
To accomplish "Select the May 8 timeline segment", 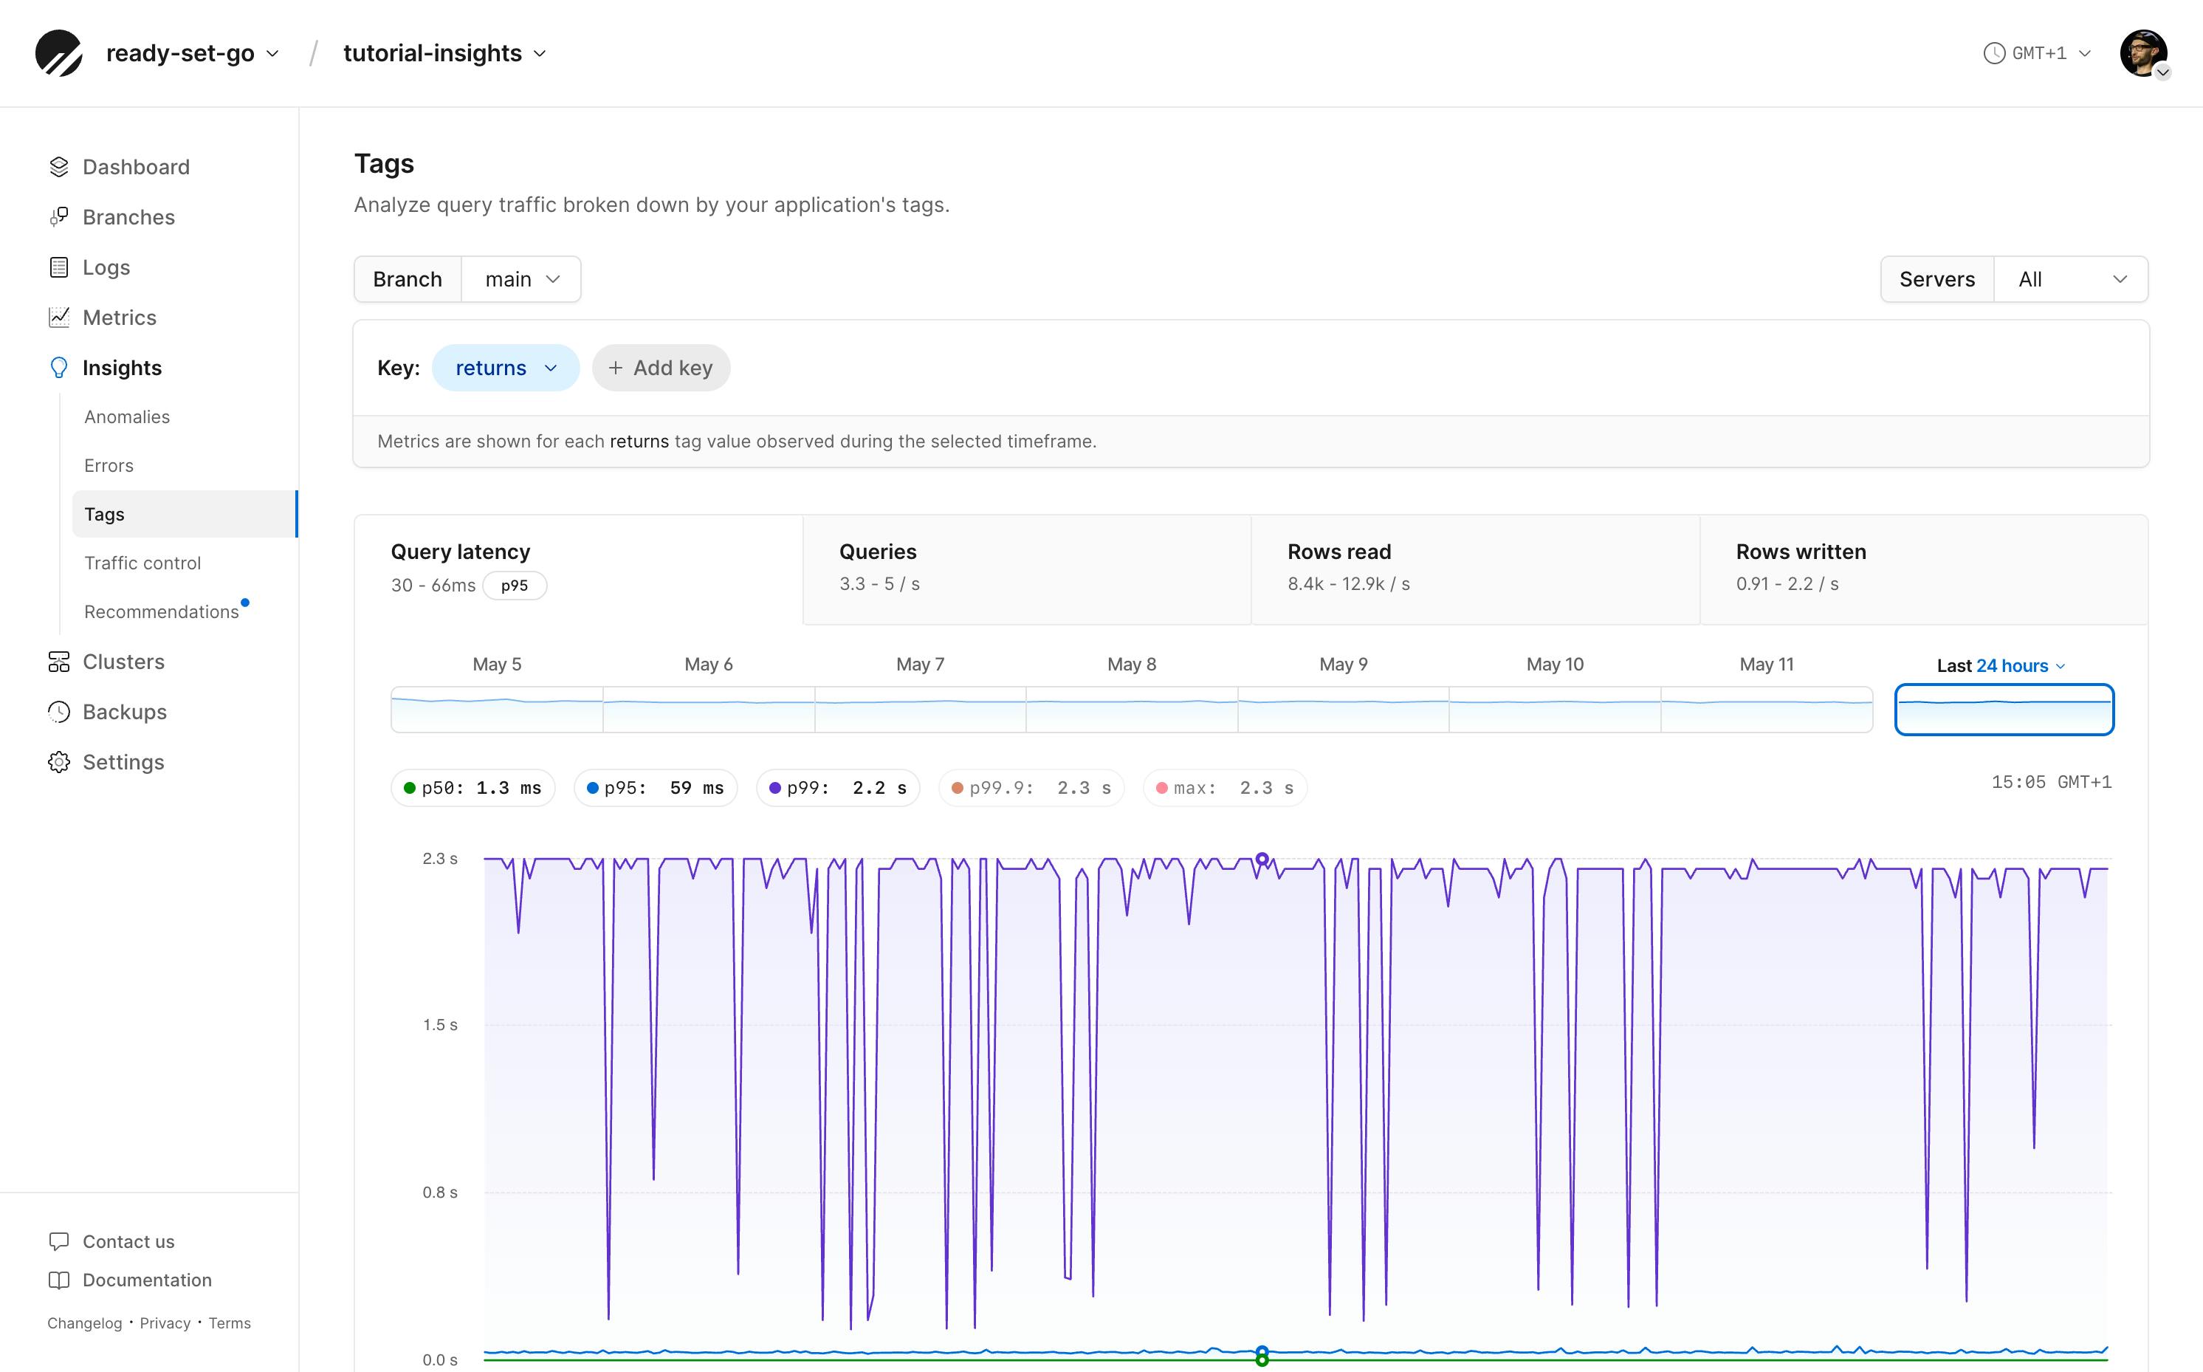I will [x=1132, y=710].
